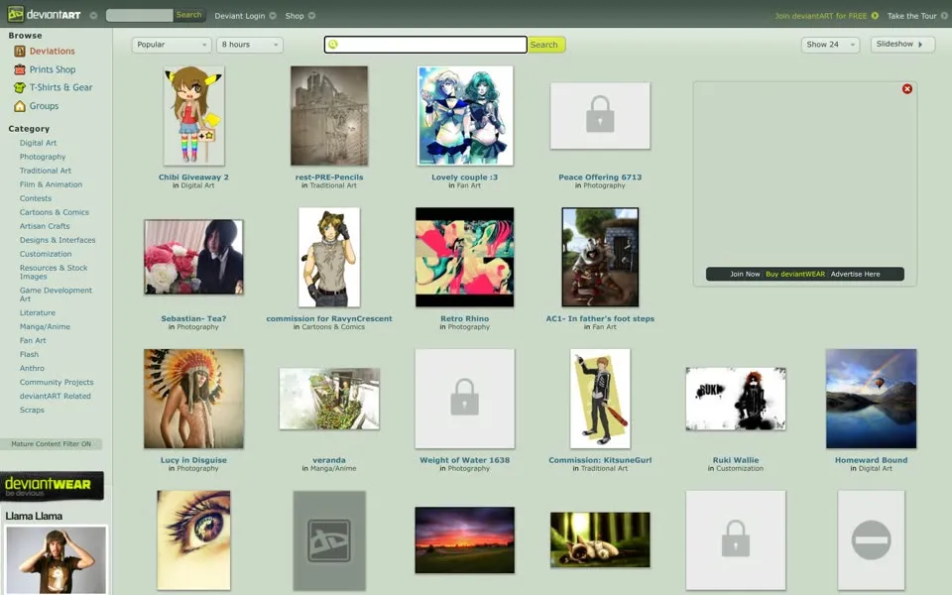Open the Deviations browse icon

coord(20,52)
